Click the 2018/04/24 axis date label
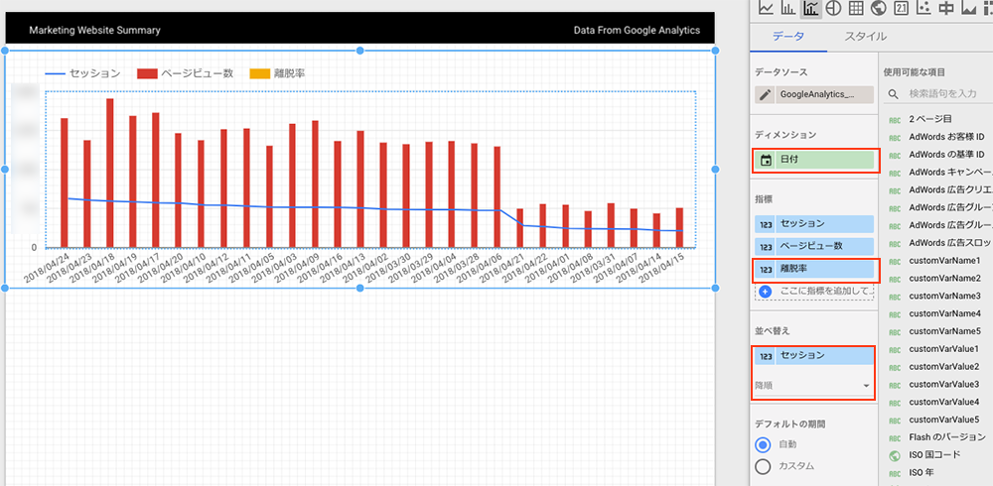993x486 pixels. 47,268
